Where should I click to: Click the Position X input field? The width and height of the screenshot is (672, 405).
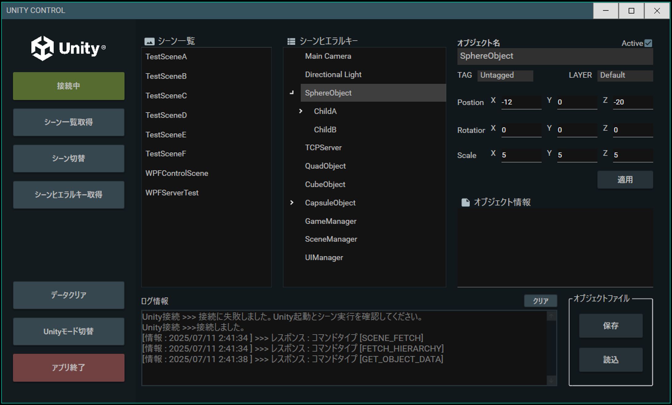(521, 102)
